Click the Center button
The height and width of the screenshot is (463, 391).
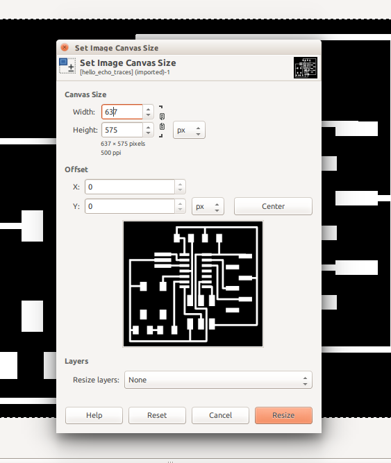273,206
